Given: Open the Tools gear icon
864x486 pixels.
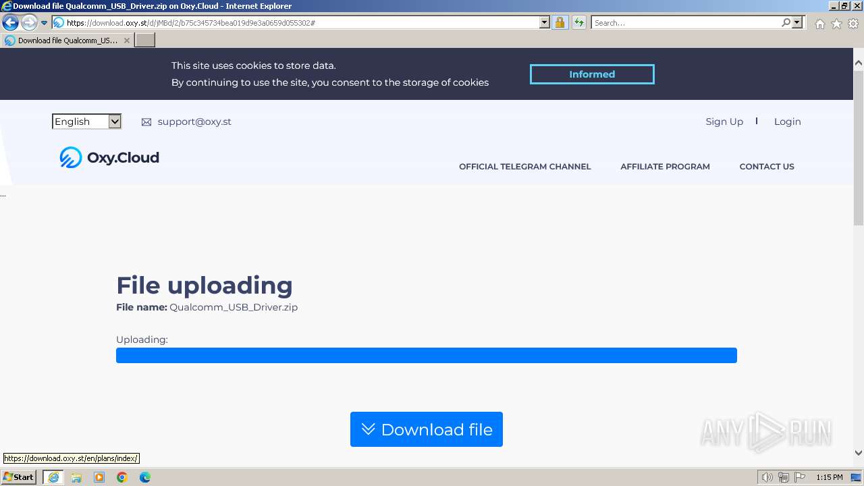Looking at the screenshot, I should click(853, 24).
